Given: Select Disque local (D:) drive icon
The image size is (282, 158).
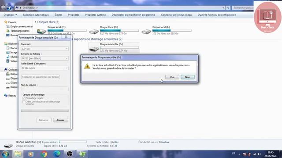Looking at the screenshot, I should [94, 32].
